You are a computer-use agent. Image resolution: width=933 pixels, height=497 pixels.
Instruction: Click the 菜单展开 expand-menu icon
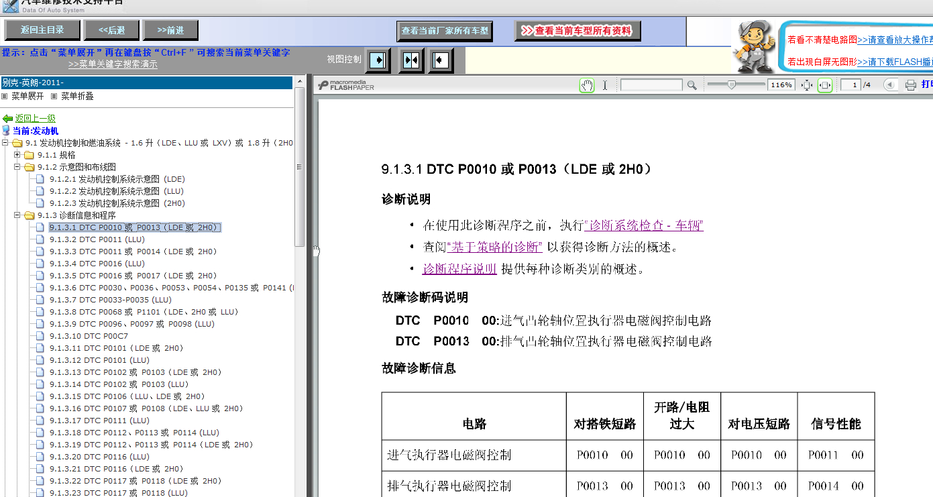[5, 96]
